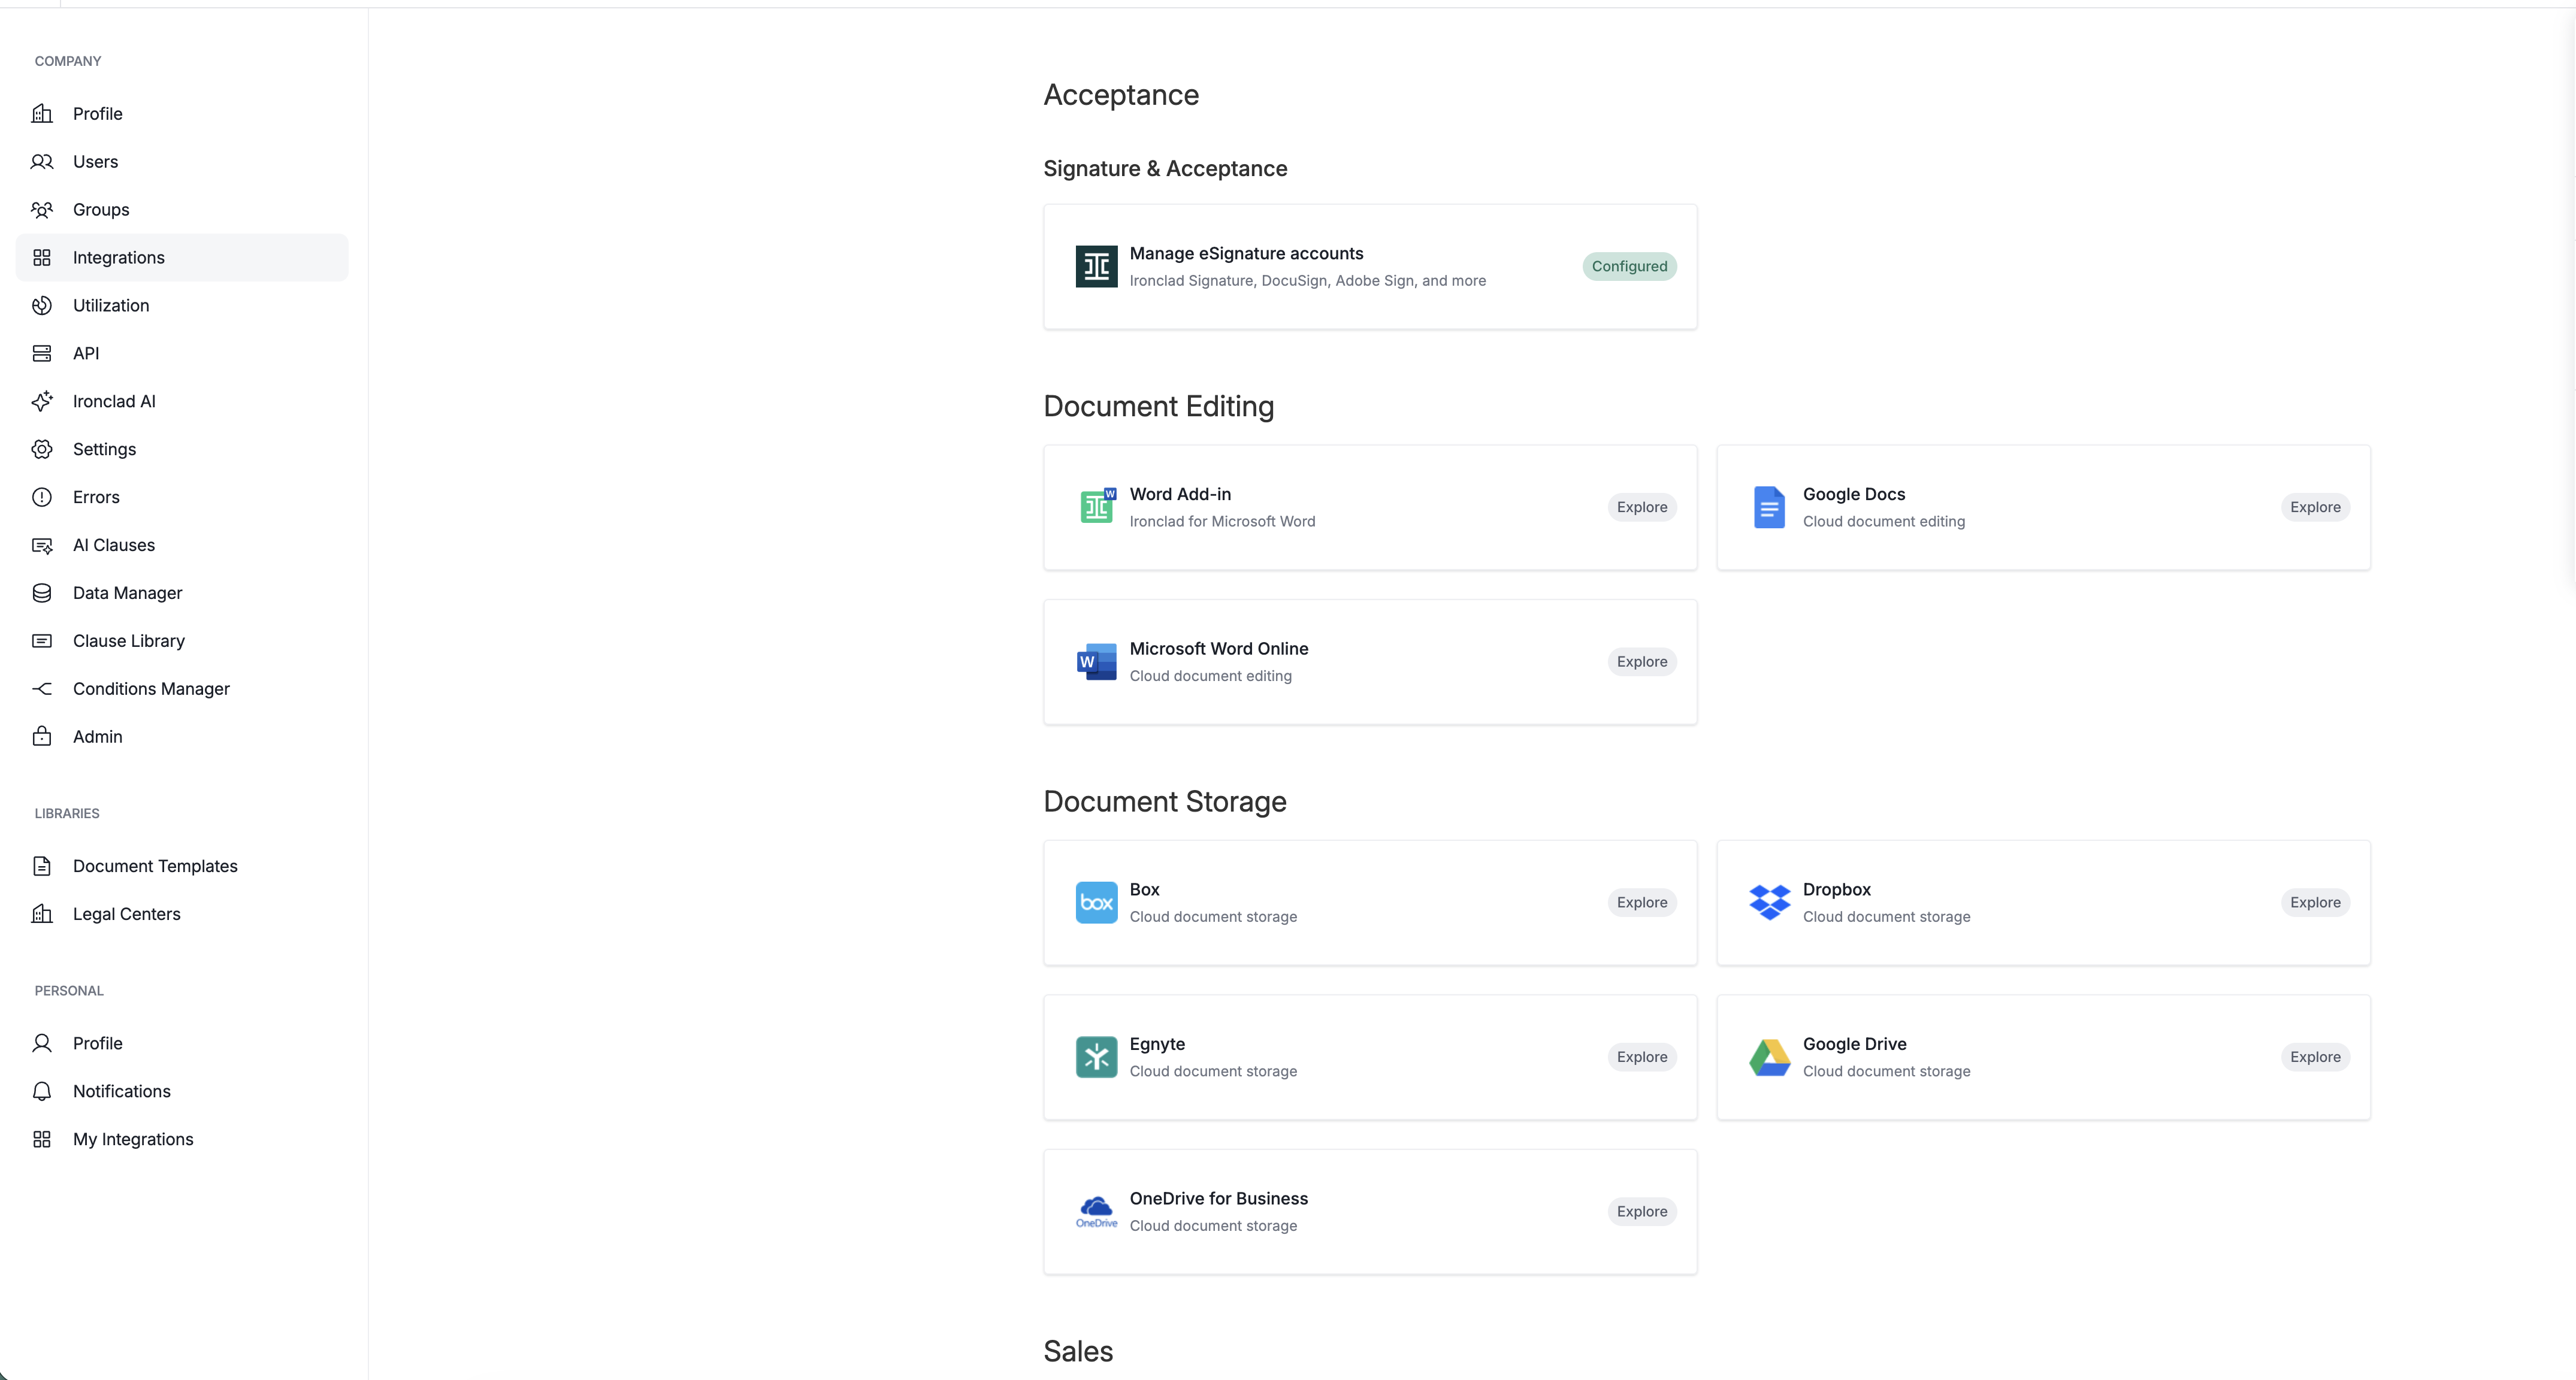Click the Configured badge on eSignature card

pos(1629,266)
